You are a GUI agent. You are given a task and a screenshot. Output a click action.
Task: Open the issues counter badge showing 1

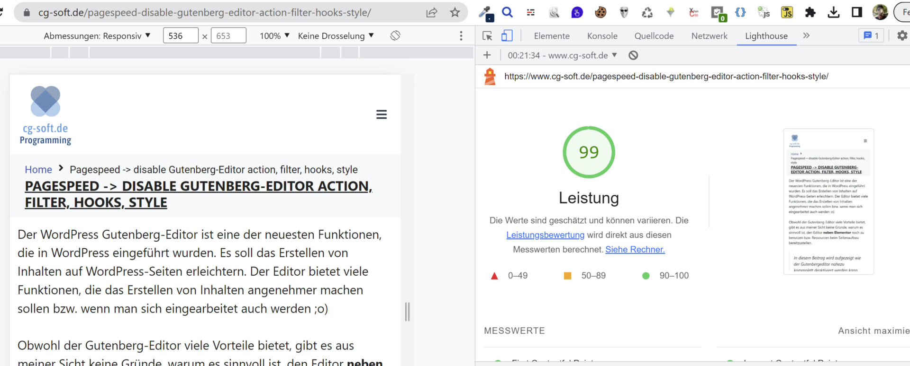click(x=871, y=35)
